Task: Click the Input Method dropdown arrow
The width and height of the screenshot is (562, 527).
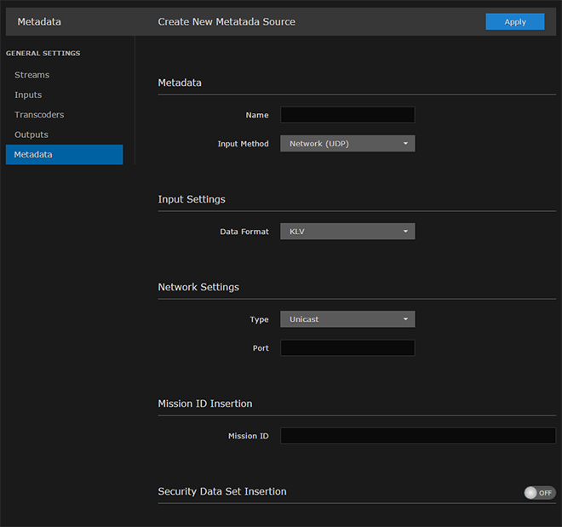Action: 406,144
